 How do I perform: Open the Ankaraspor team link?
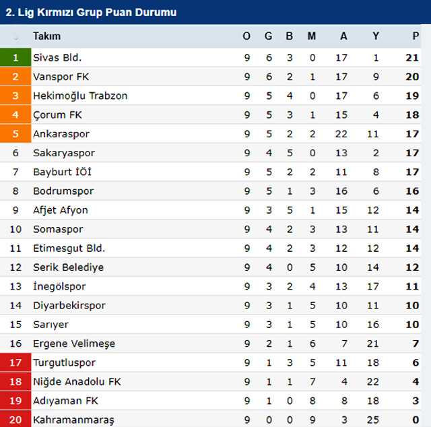tap(61, 134)
